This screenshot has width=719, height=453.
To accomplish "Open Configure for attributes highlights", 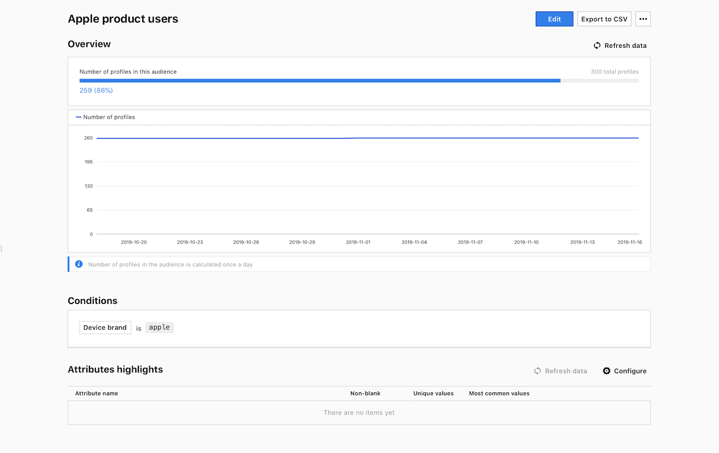I will [x=625, y=371].
